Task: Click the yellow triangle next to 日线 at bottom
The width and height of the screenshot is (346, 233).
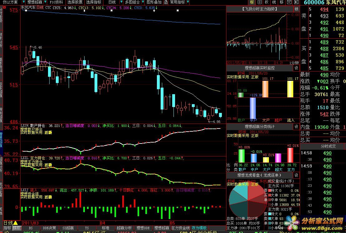Action: [16, 223]
